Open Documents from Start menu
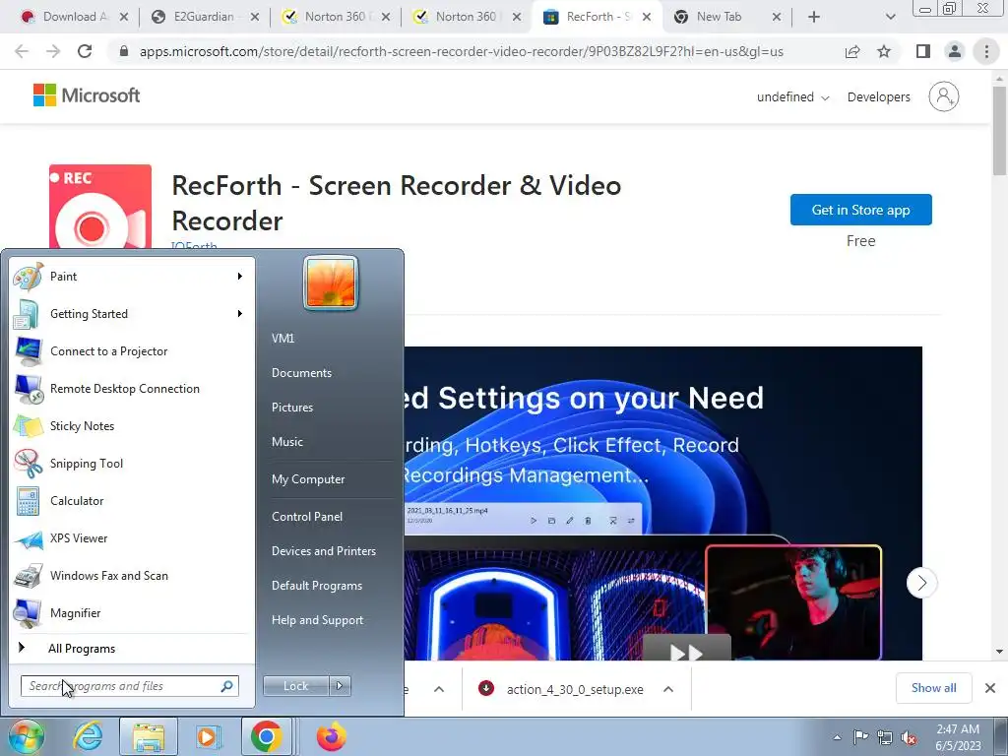This screenshot has height=756, width=1008. tap(301, 373)
